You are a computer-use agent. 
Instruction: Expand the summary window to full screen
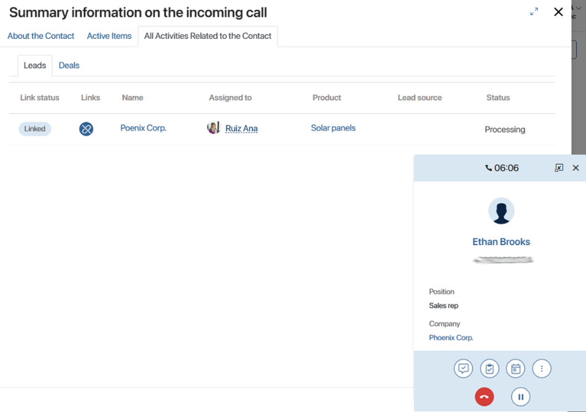(x=534, y=12)
